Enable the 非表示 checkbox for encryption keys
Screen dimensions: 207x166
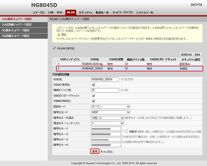point(127,131)
